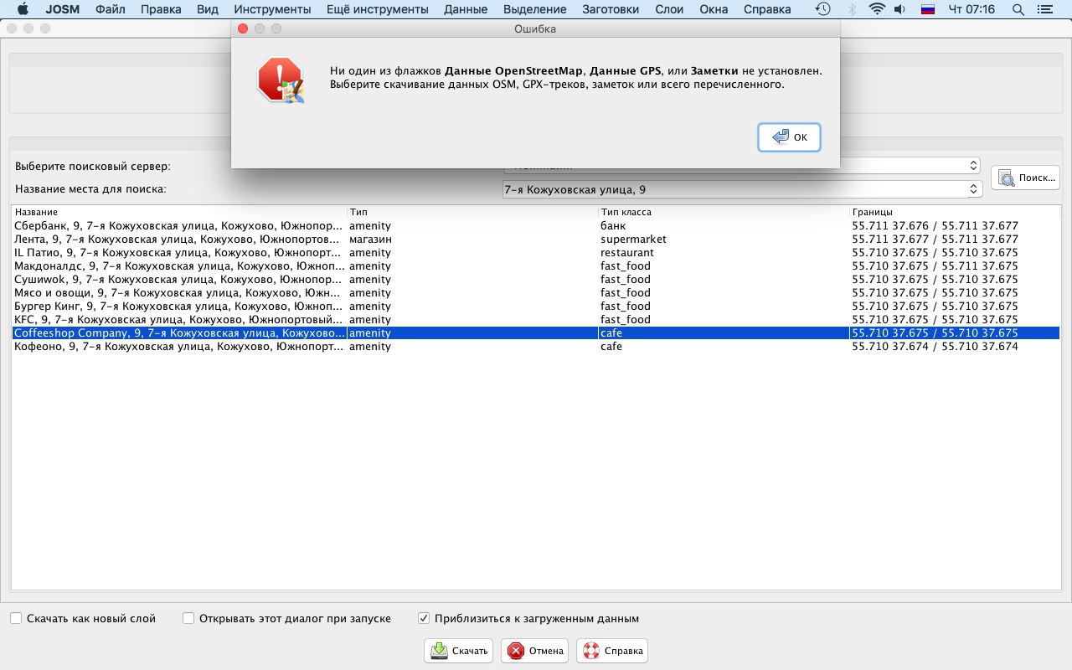Click the Time Machine icon in the menu bar
This screenshot has width=1072, height=670.
(823, 9)
